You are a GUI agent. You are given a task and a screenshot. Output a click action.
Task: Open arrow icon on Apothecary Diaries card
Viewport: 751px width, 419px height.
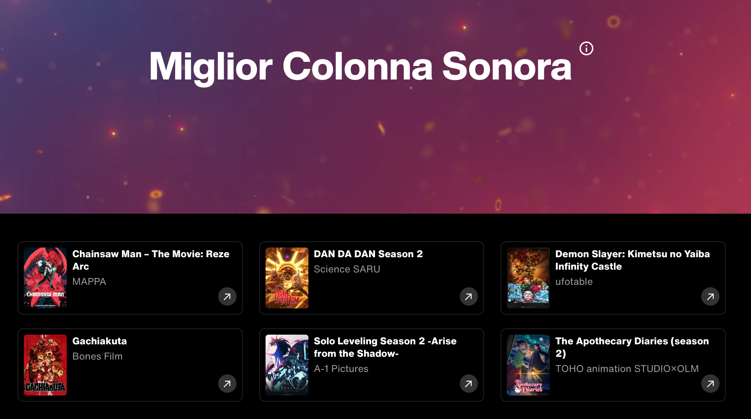[710, 384]
